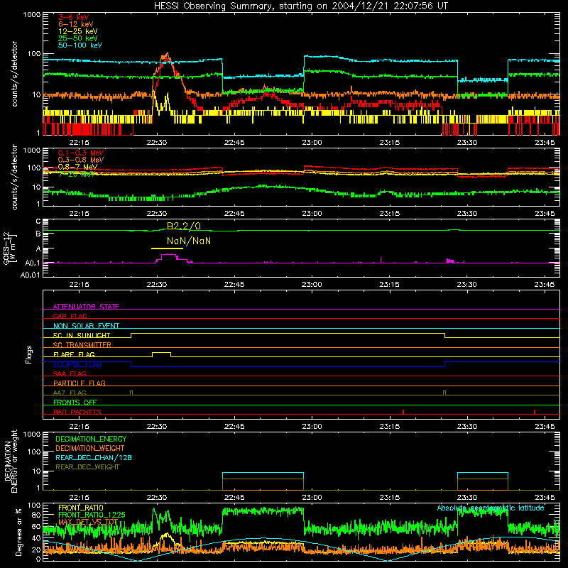The height and width of the screenshot is (568, 568).
Task: Click the Degrees or % axis label
Action: pos(18,532)
